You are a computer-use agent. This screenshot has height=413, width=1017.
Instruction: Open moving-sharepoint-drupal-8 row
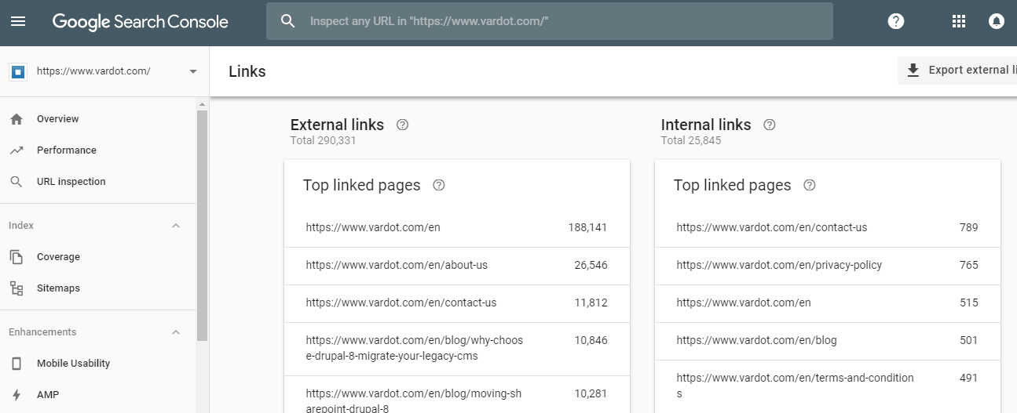pyautogui.click(x=457, y=395)
